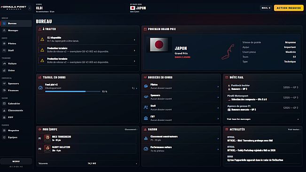Click Classement constructeurs chart icon

pyautogui.click(x=146, y=138)
